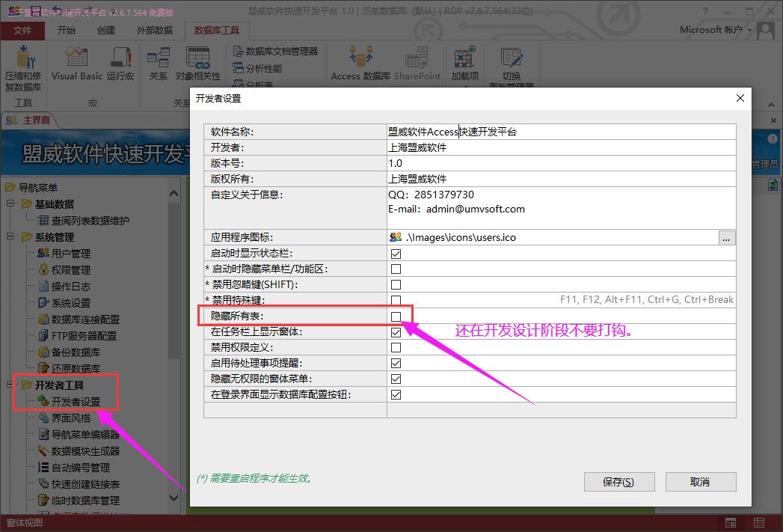The height and width of the screenshot is (532, 783).
Task: Select 查阅列表数据维护 tree item
Action: click(x=84, y=220)
